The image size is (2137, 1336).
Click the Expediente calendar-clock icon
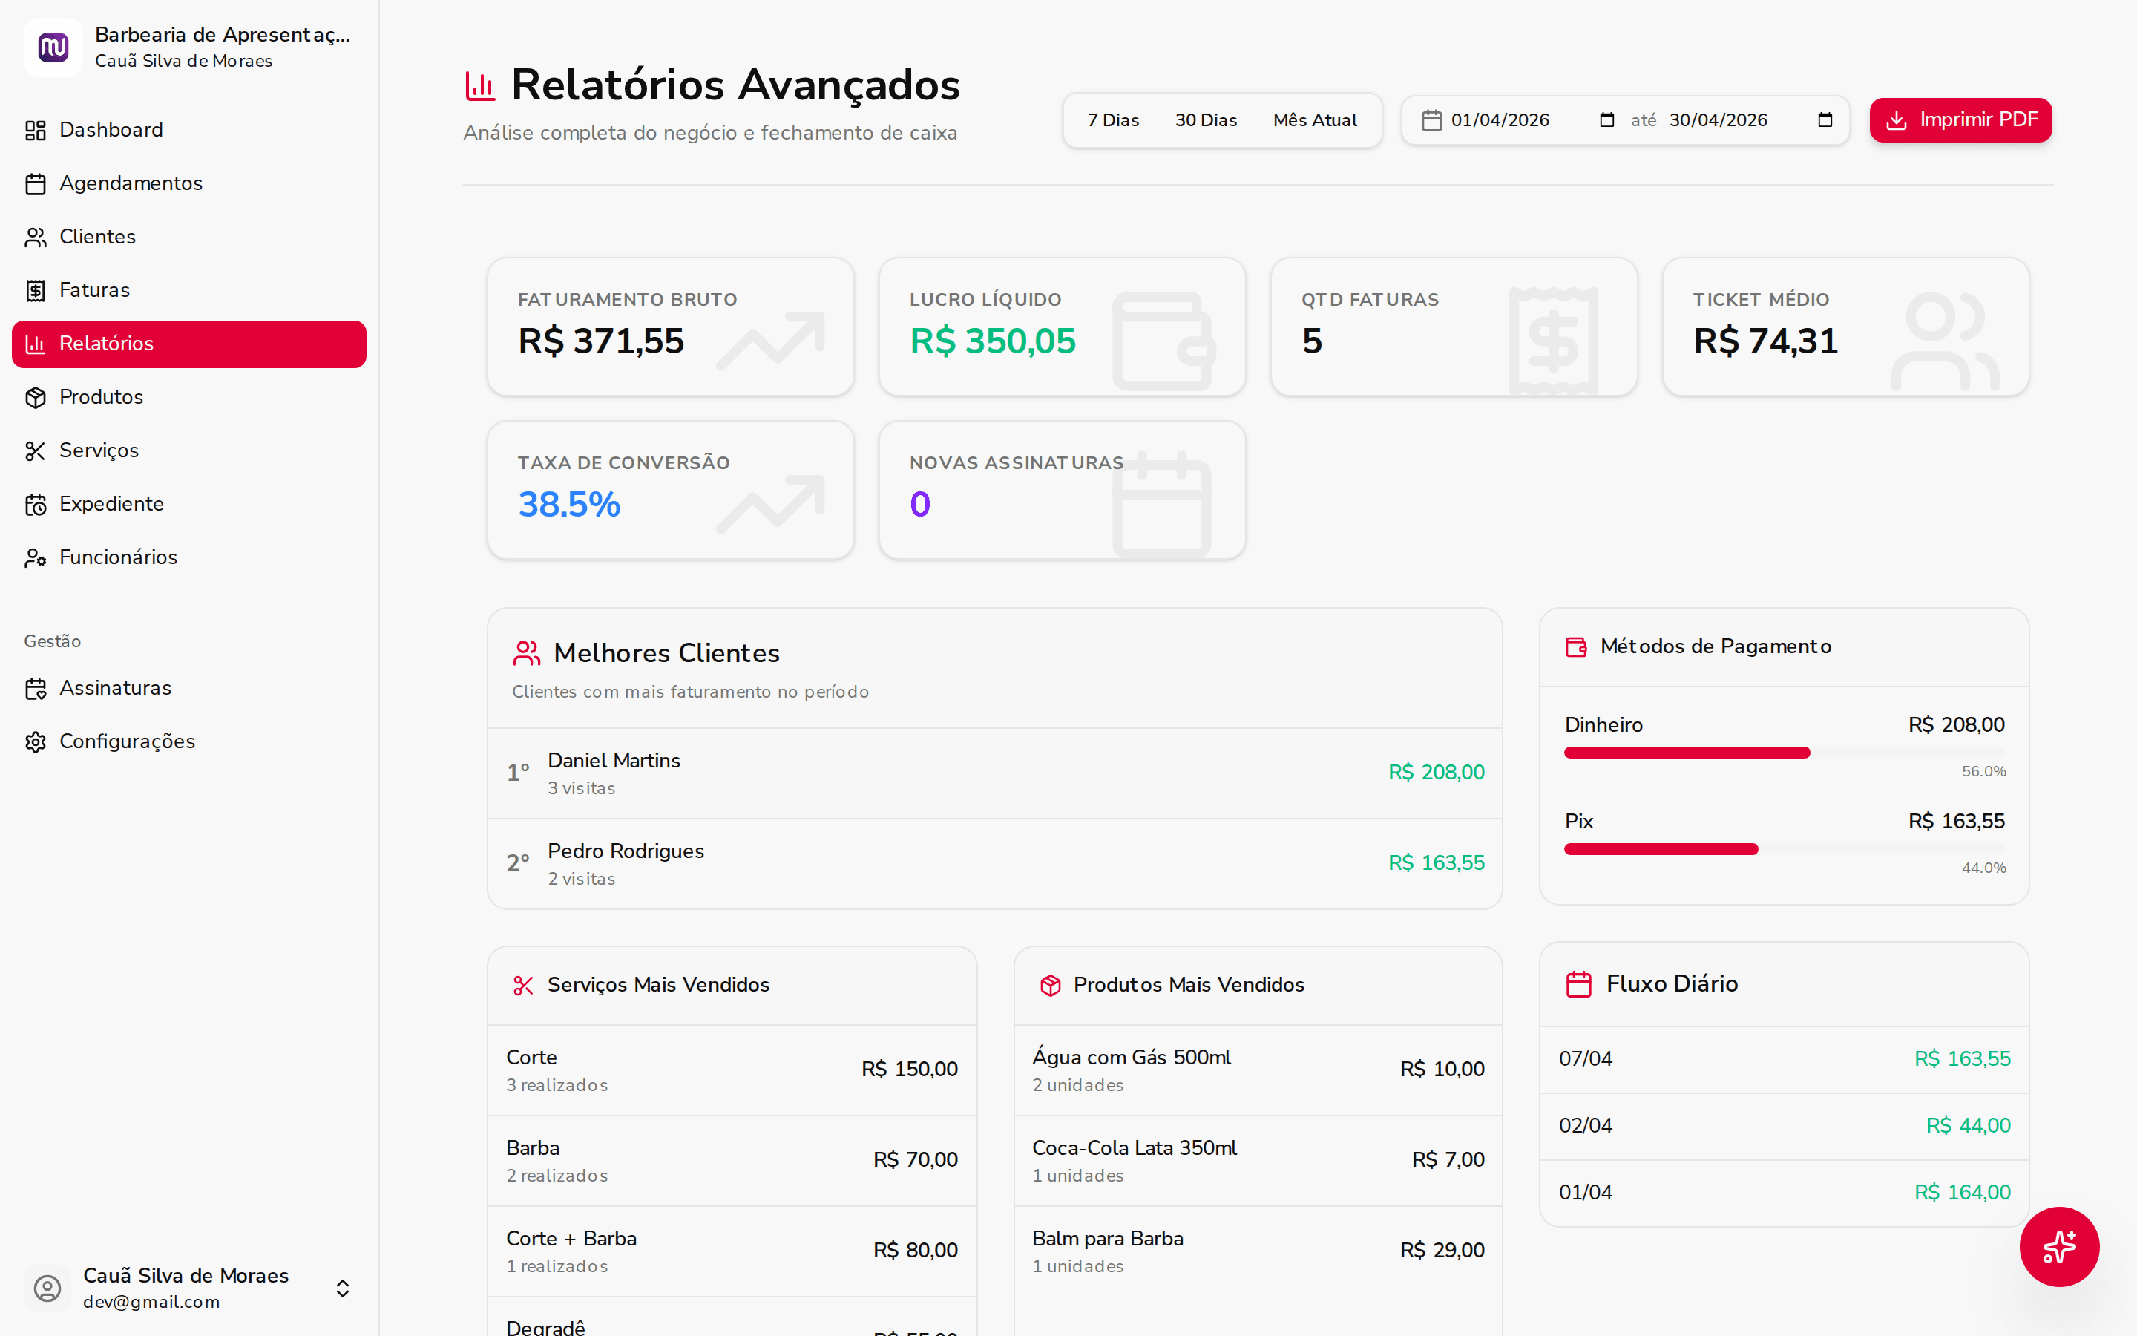click(36, 505)
